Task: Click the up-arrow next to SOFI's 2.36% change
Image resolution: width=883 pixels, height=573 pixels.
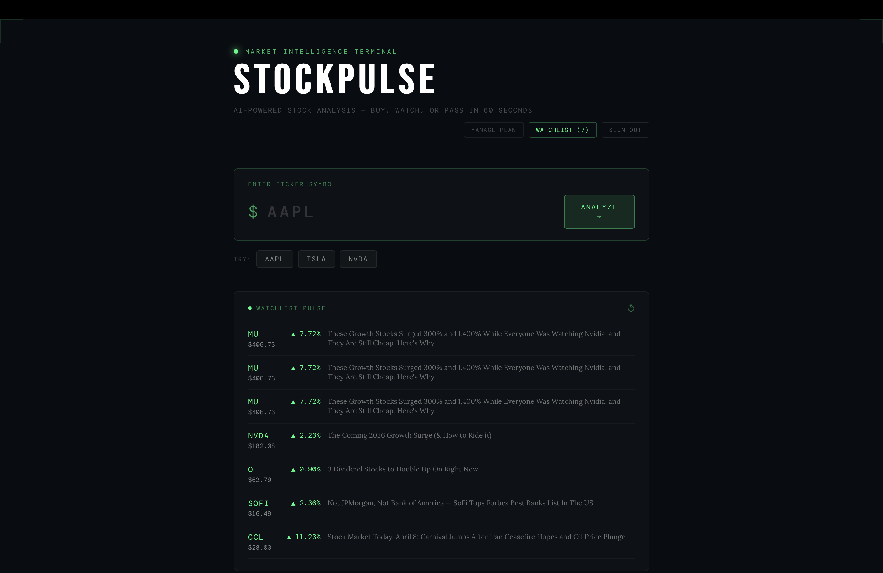Action: click(293, 503)
